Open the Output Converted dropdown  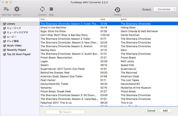pos(165,9)
